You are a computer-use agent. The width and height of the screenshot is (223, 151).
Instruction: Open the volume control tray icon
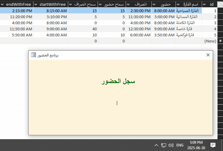(171, 145)
